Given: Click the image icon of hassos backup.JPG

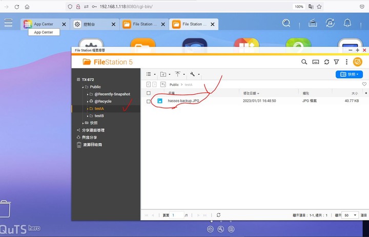Looking at the screenshot, I should 160,101.
